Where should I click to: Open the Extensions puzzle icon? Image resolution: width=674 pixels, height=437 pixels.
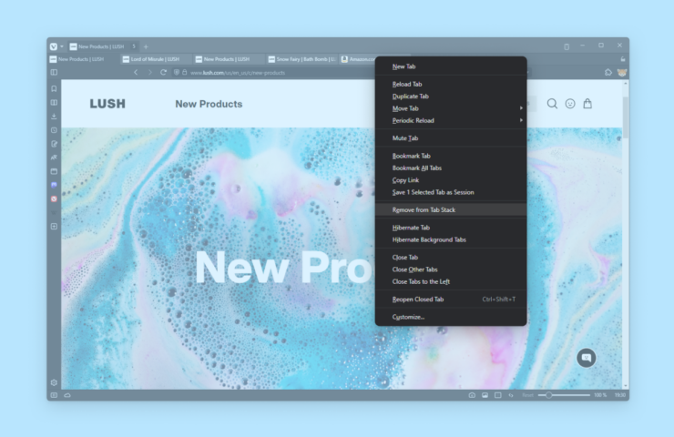(608, 72)
